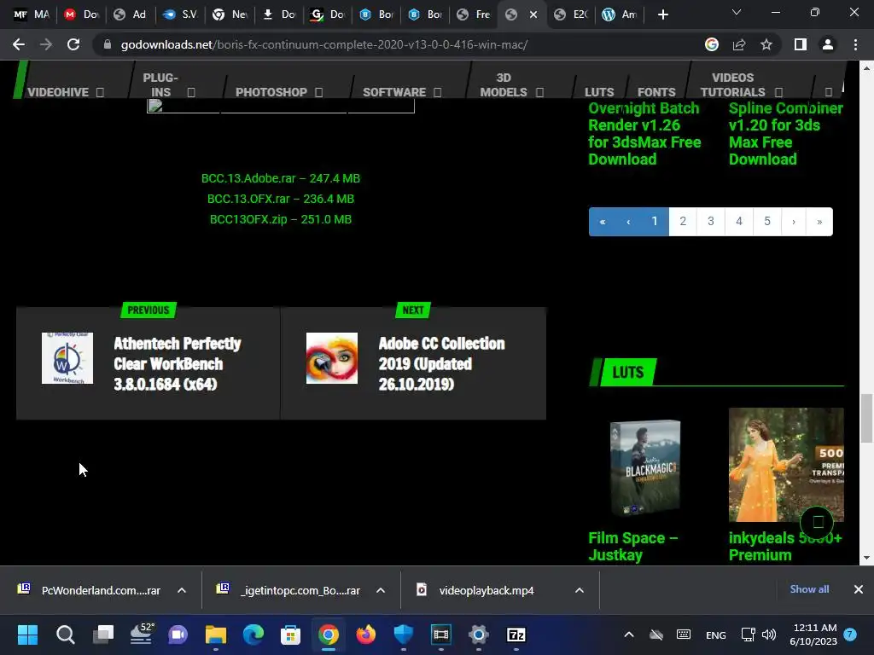
Task: Open the LUTS nav item
Action: [x=599, y=92]
